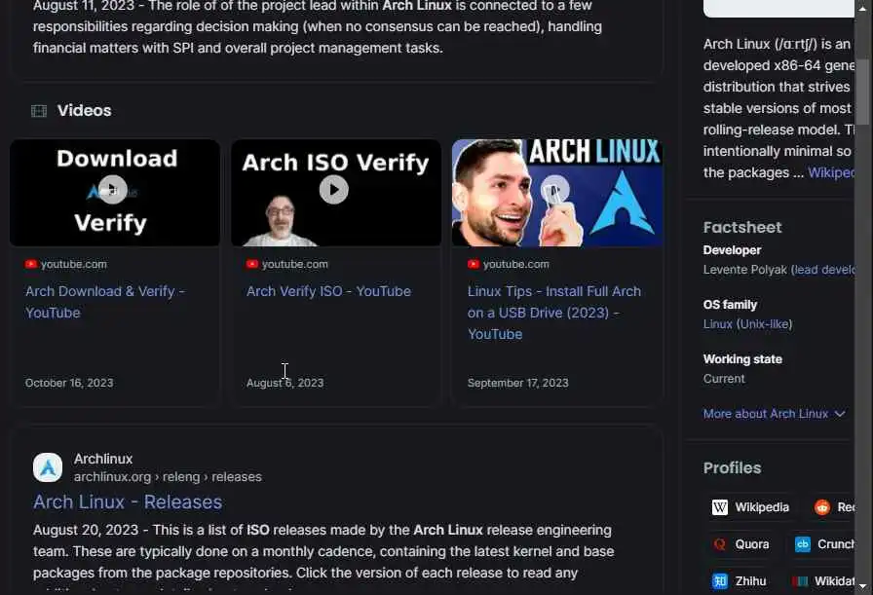Click YouTube icon under Download Verify video
The image size is (873, 595).
31,264
